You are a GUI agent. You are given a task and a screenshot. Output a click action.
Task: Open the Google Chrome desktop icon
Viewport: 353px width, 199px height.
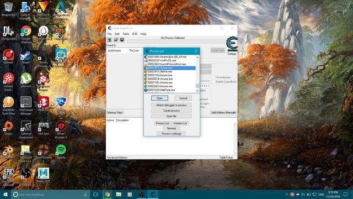(26, 34)
